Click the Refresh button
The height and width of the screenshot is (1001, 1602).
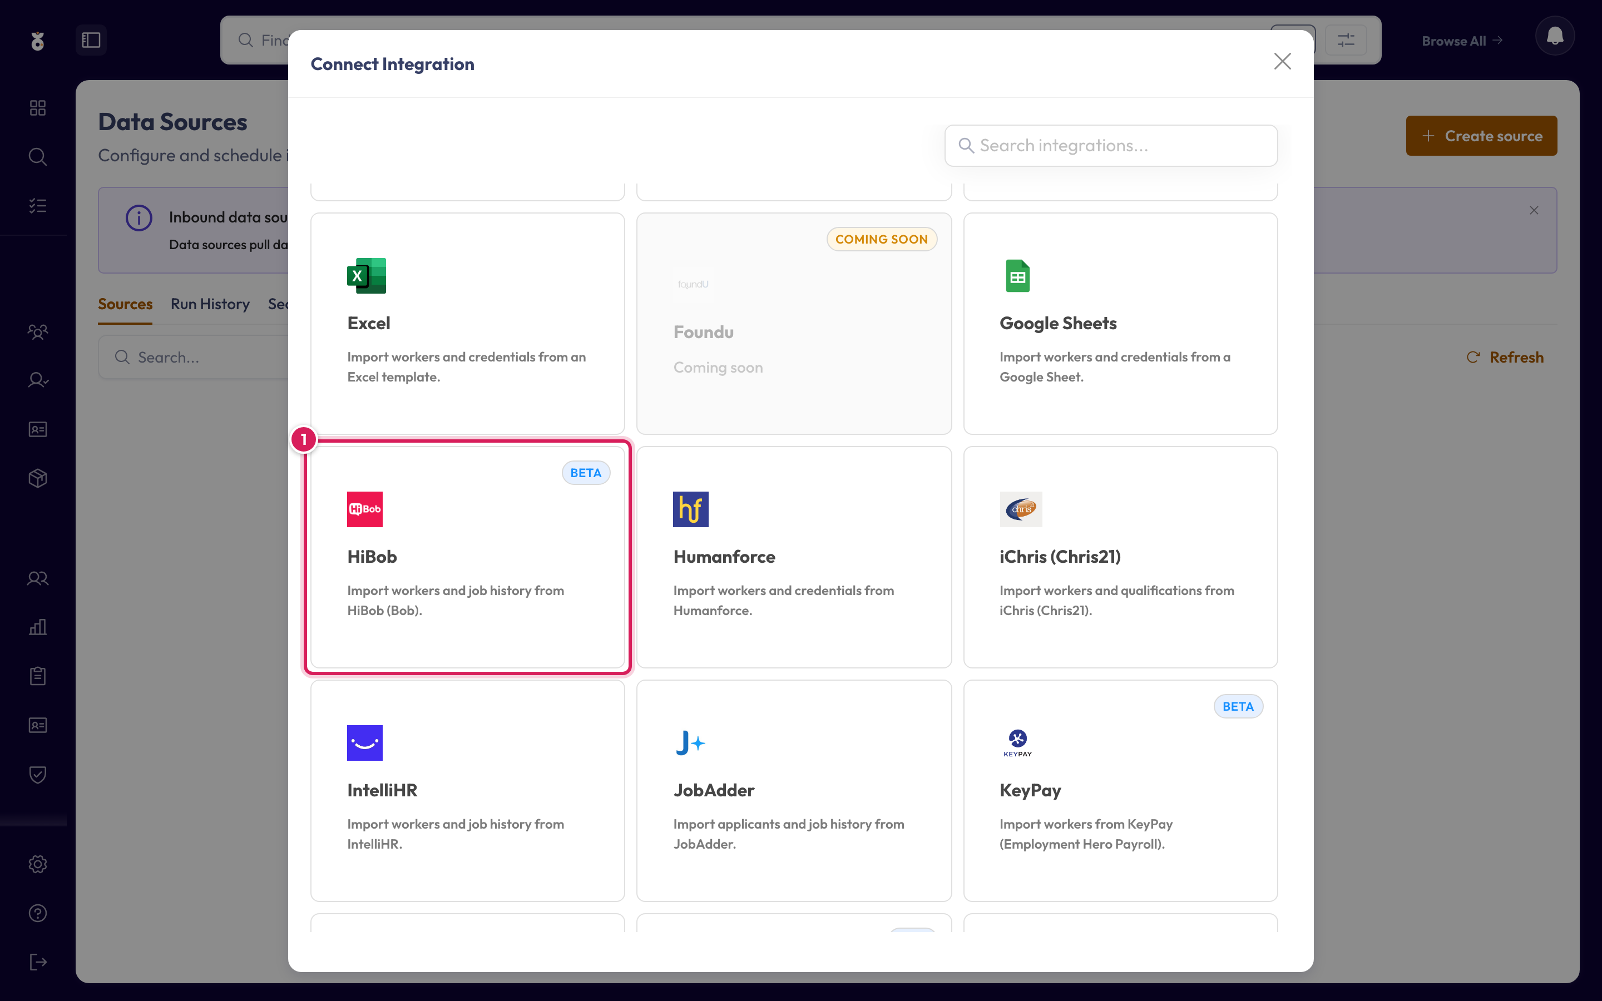pos(1505,357)
